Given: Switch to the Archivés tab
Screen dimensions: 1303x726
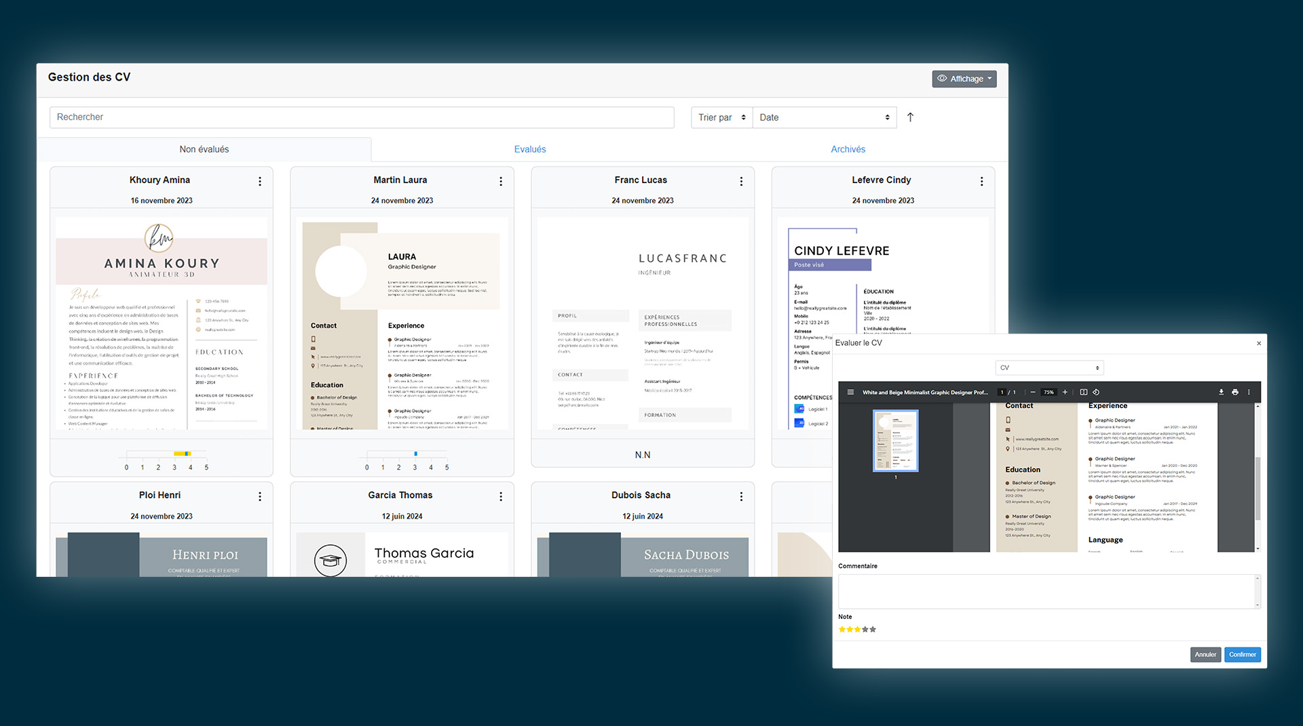Looking at the screenshot, I should click(848, 149).
